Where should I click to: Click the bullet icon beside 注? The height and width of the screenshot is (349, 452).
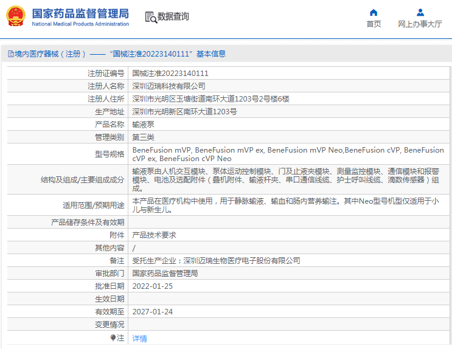click(113, 338)
